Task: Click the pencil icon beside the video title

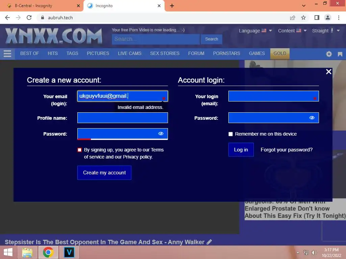Action: [209, 242]
